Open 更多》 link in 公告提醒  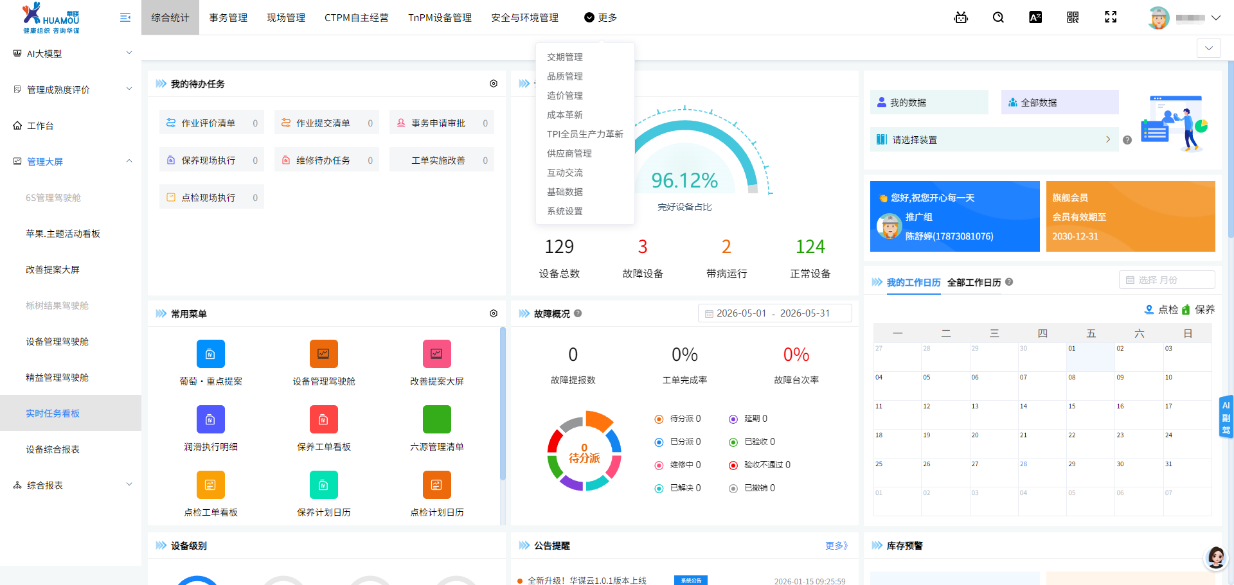[x=836, y=545]
